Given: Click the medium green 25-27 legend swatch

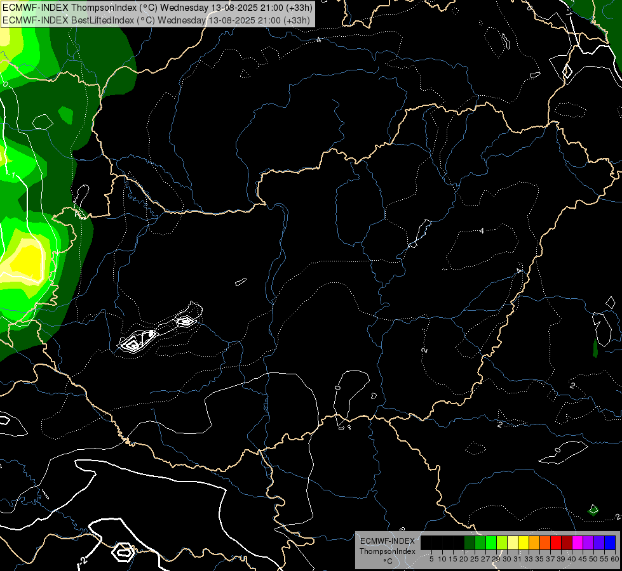Looking at the screenshot, I should coord(480,542).
